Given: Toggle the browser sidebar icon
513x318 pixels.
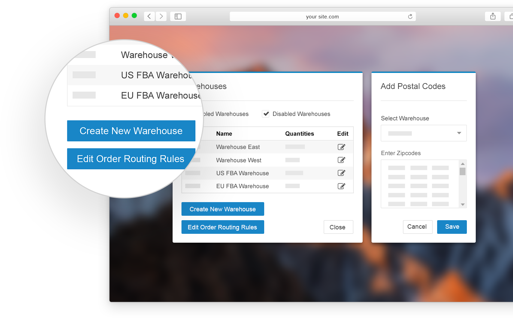Looking at the screenshot, I should click(178, 16).
